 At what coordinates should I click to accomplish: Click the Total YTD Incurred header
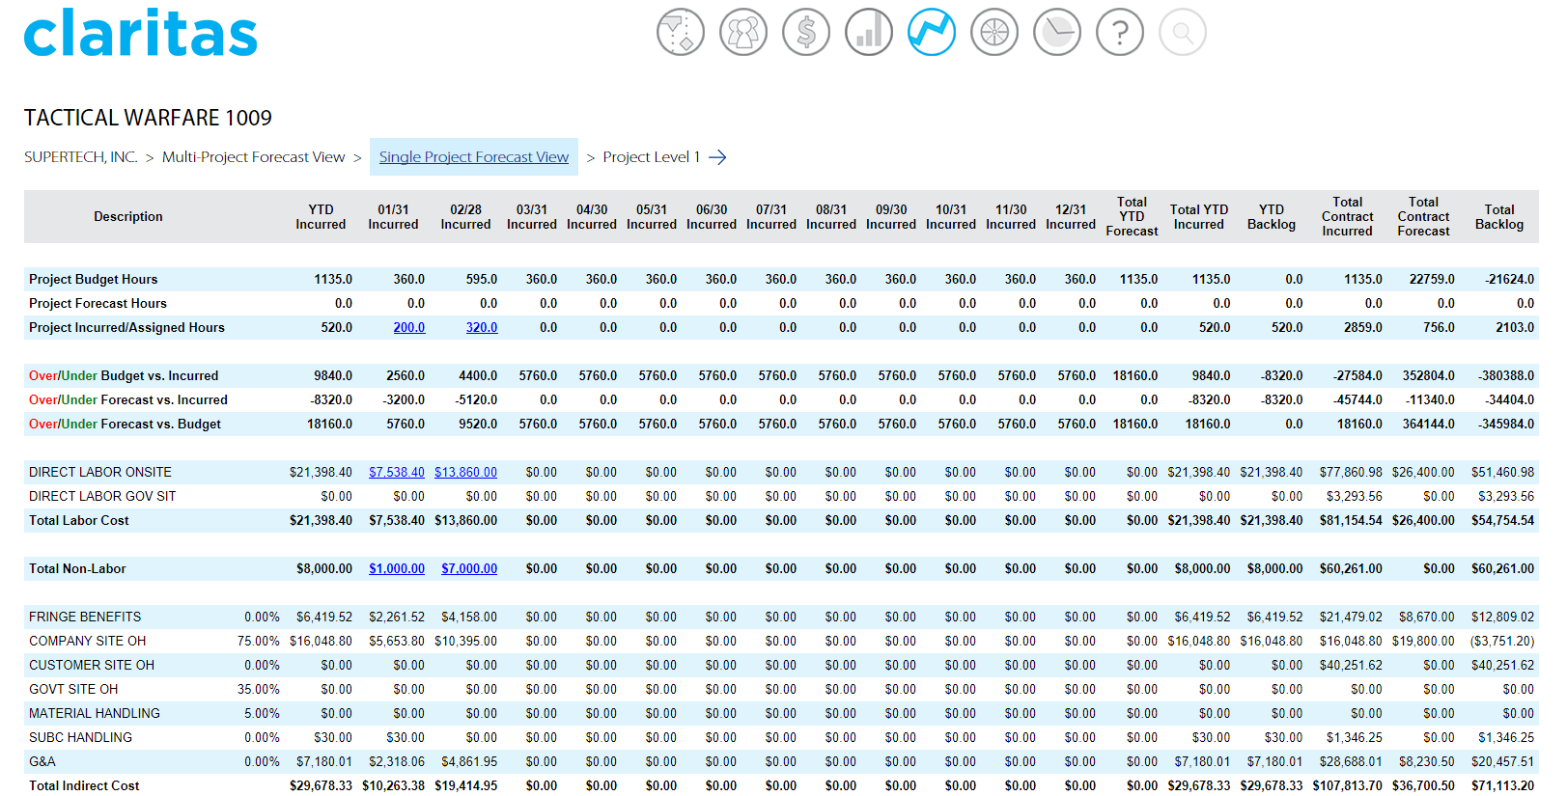coord(1199,217)
